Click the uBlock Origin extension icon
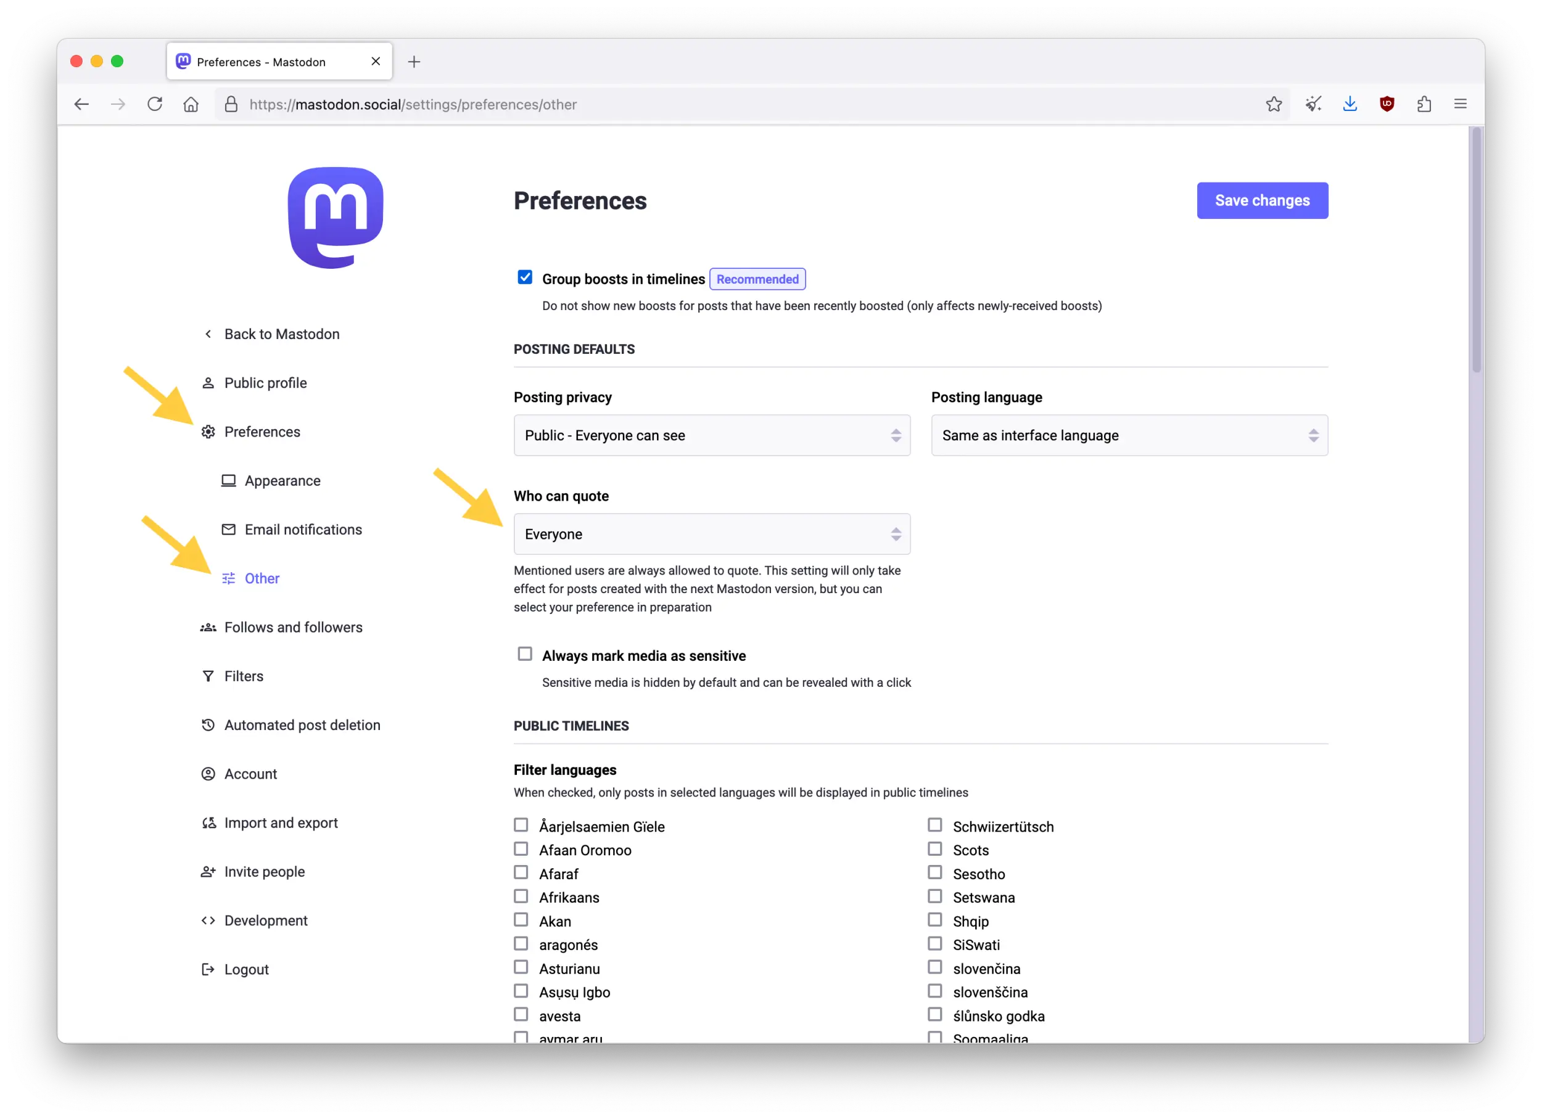 [x=1387, y=104]
